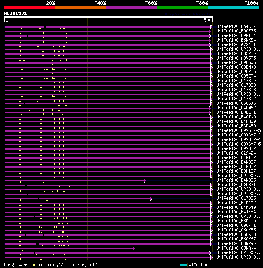The height and width of the screenshot is (268, 263).
Task: Click the shortened alignment bar for C5KAN4
Action: click(69, 249)
